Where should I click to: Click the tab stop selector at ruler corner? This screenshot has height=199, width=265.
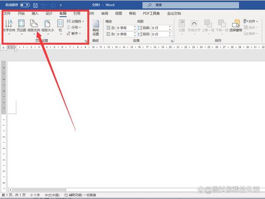[3, 48]
